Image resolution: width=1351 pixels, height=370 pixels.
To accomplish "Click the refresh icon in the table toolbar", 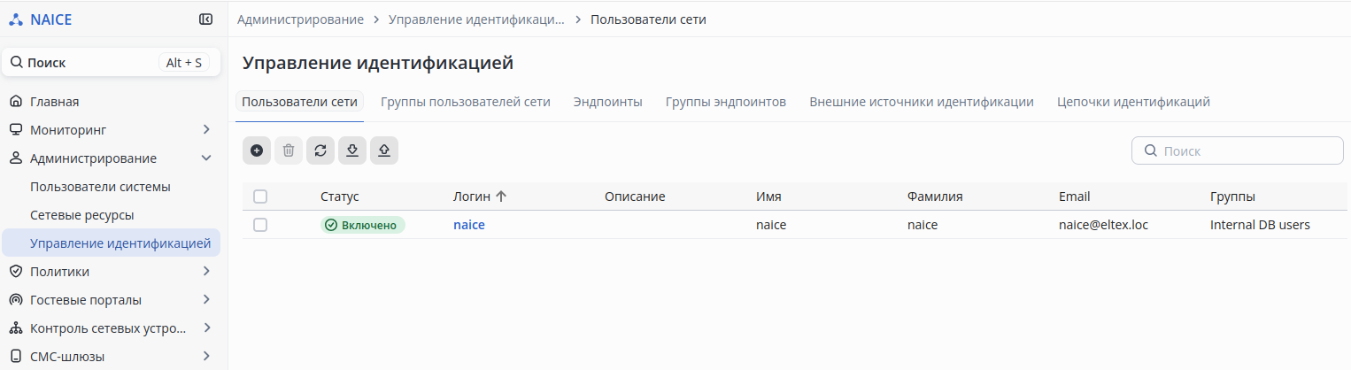I will (x=320, y=150).
